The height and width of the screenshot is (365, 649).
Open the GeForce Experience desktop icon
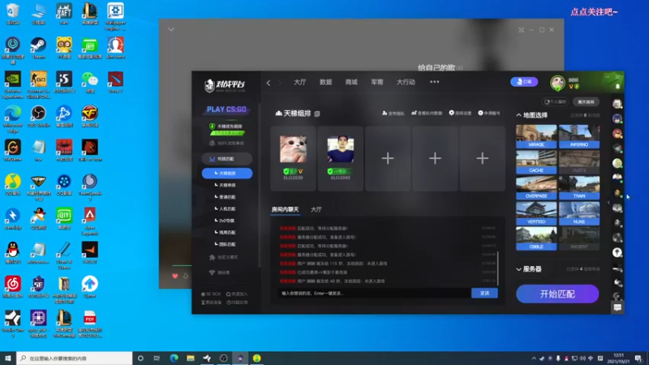click(x=13, y=84)
